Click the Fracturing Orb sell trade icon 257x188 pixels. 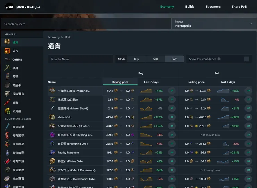[x=248, y=144]
